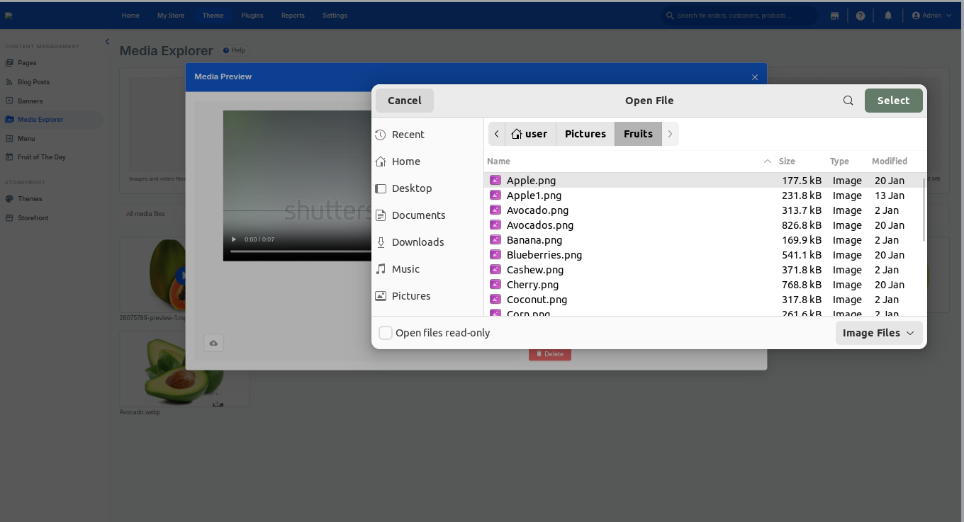Open search in the Open File dialog

(x=848, y=101)
